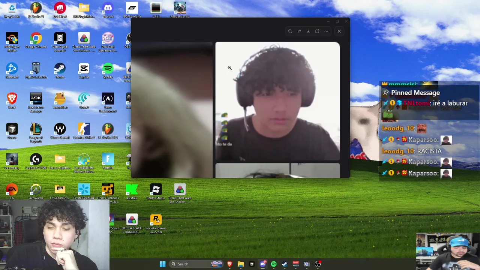Click the forward arrow in image viewer
Image resolution: width=480 pixels, height=270 pixels.
pos(299,31)
